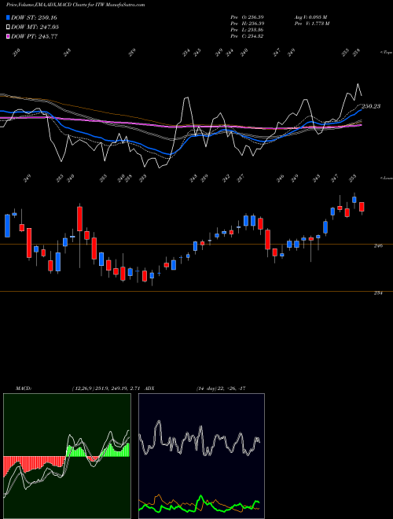393x519 pixels.
Task: Click the 'Pre V: 1.773 M' value
Action: point(311,24)
